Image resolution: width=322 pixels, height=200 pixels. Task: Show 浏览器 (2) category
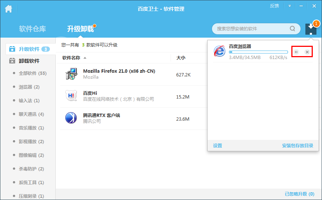coord(29,87)
